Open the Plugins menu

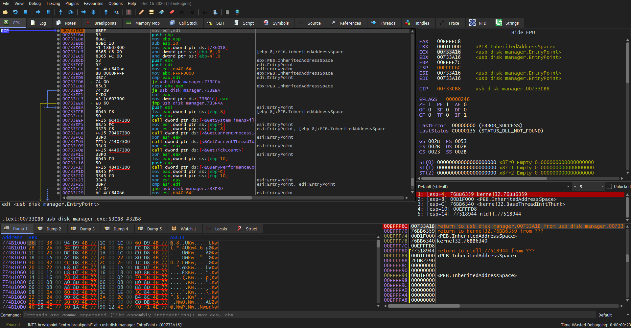[72, 4]
